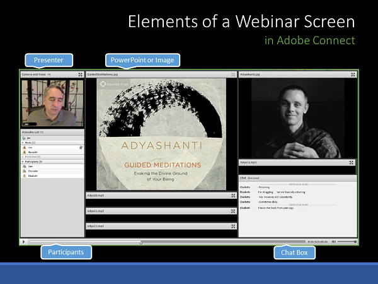Click the status icon on Jim's row
This screenshot has height=284, width=378.
pos(81,147)
